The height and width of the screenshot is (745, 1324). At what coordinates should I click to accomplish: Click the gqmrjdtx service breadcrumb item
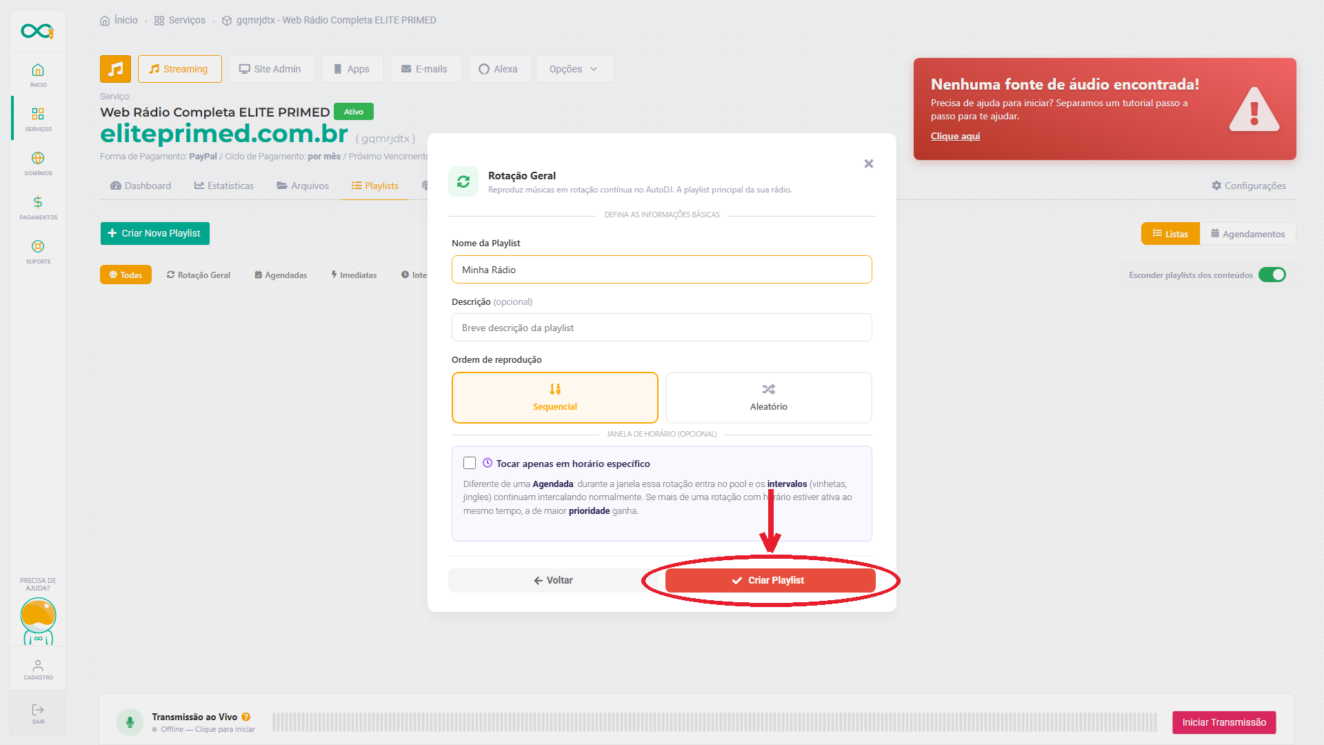329,21
